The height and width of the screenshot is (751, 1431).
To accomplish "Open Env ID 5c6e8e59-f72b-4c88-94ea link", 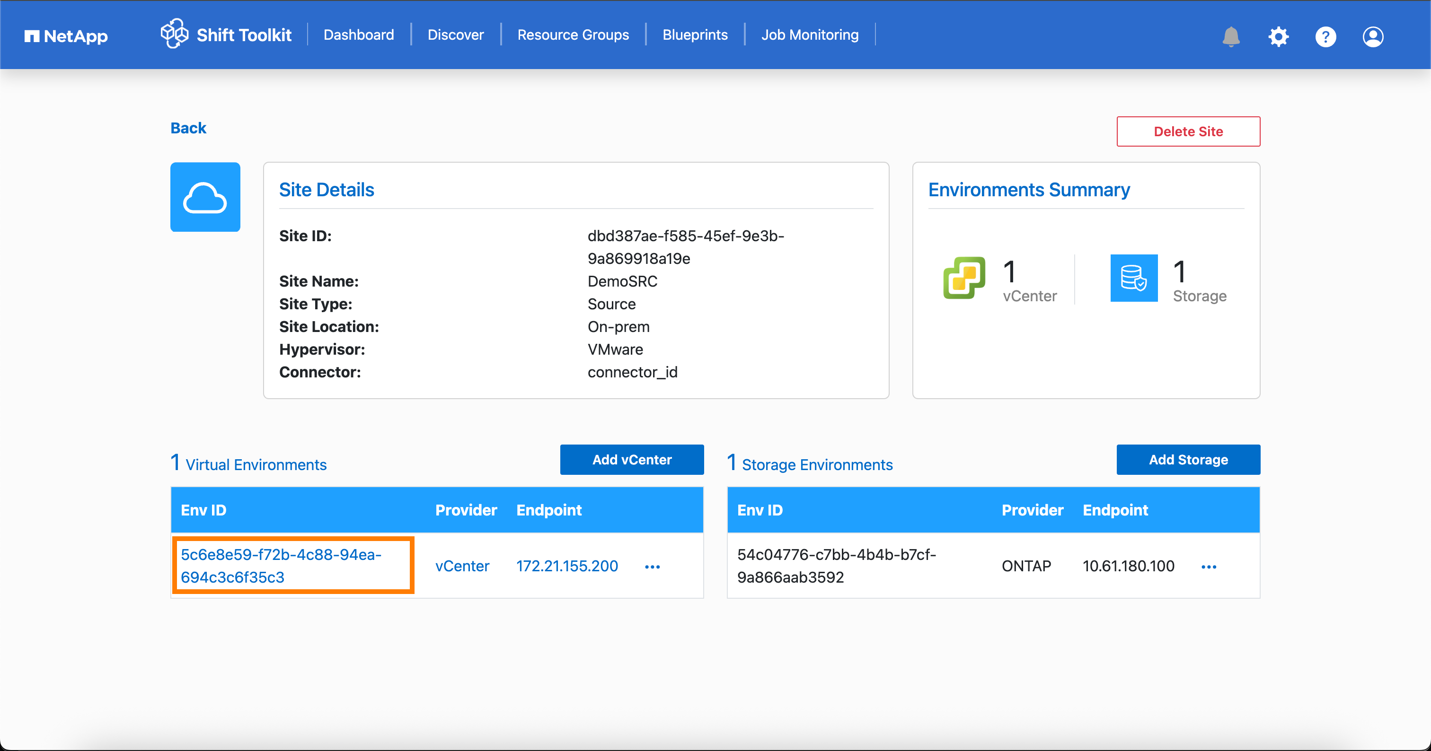I will (x=281, y=566).
